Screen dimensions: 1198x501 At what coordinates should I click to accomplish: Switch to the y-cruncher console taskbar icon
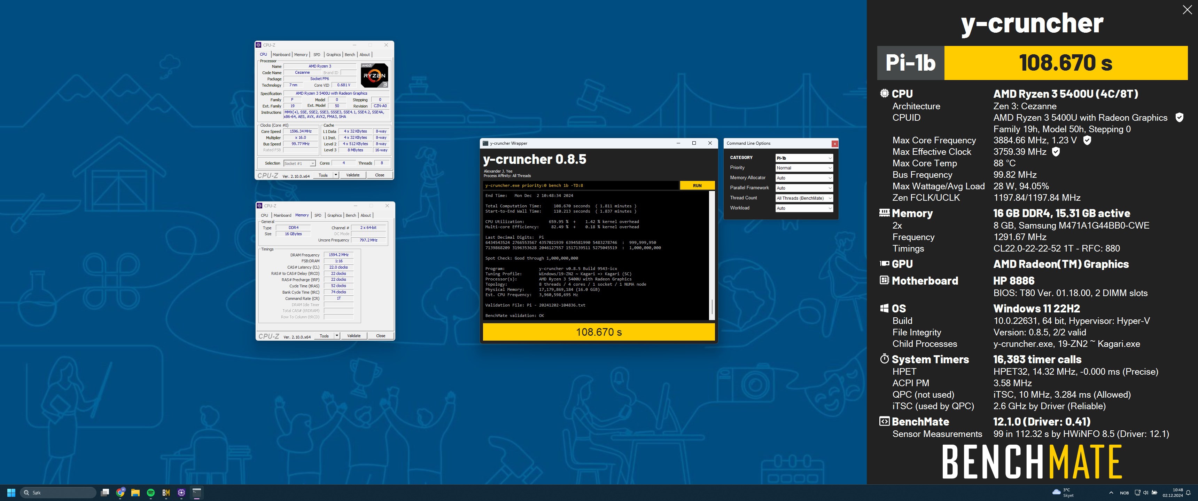point(197,493)
